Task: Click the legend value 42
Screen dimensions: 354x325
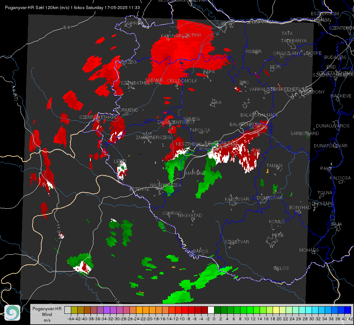Action: 350,319
